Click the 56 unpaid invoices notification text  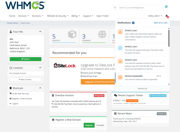144,52
